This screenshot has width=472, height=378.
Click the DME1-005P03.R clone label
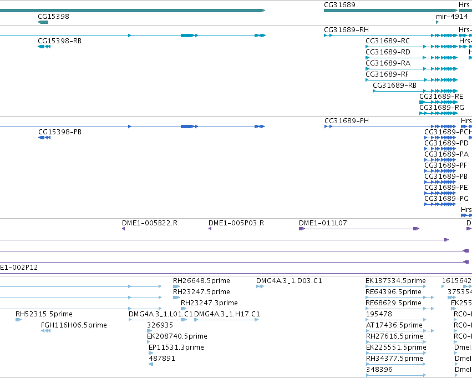point(236,223)
